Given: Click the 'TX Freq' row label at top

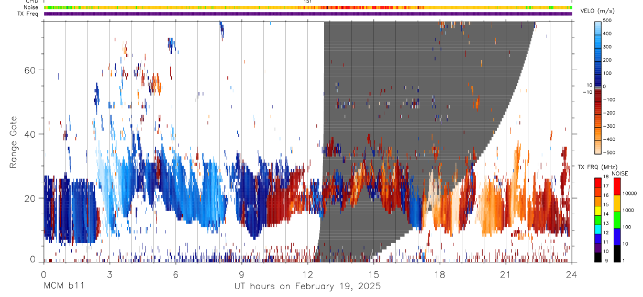Looking at the screenshot, I should tap(28, 14).
